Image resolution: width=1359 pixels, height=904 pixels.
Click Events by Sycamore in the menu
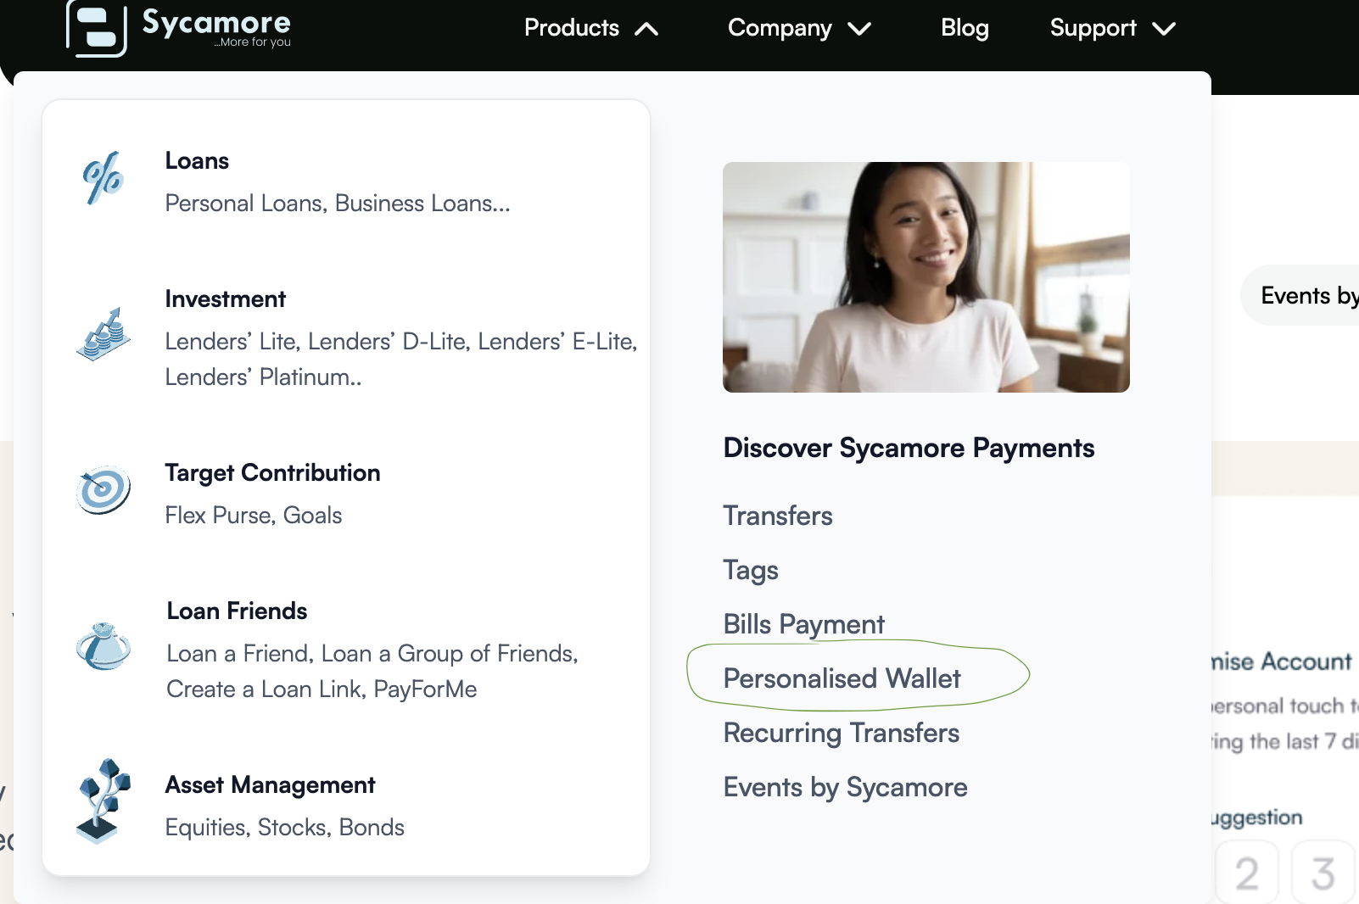(x=845, y=787)
